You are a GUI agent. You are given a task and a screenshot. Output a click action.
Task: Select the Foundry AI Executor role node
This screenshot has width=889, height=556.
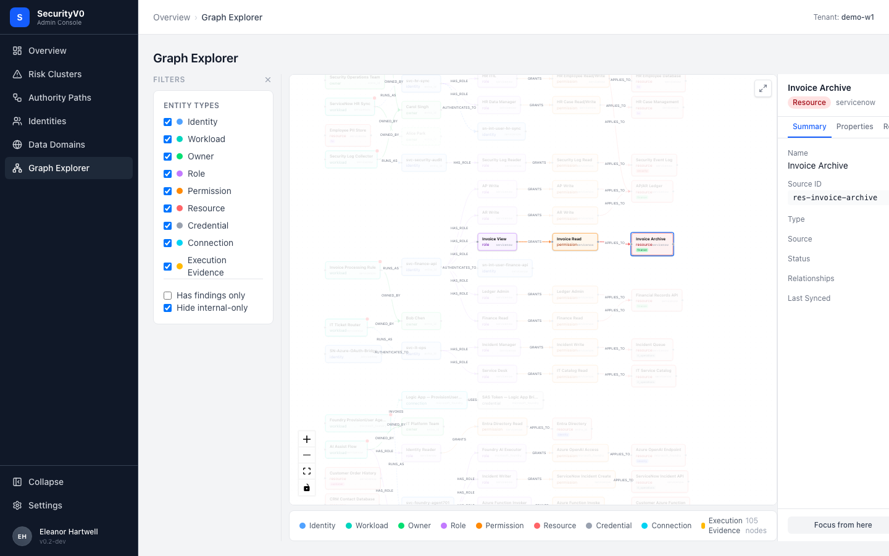click(x=502, y=453)
